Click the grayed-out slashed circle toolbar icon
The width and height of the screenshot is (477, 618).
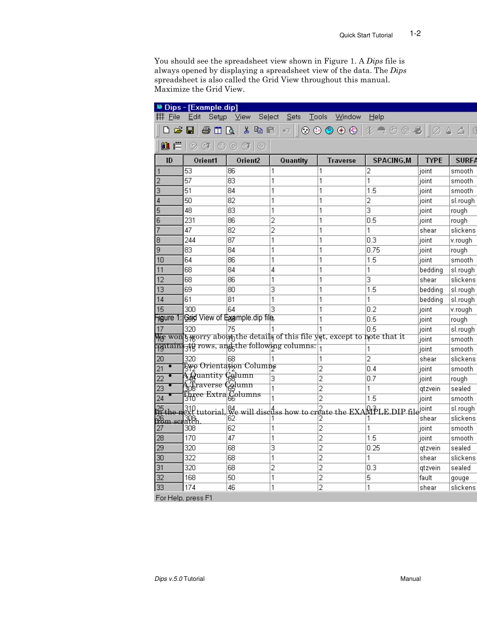(436, 130)
